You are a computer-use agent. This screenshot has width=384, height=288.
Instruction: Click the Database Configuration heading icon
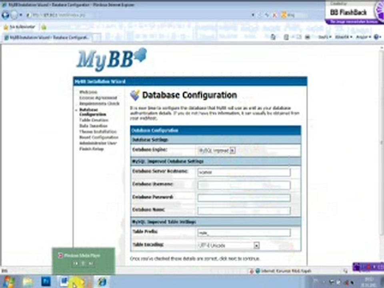click(x=135, y=95)
